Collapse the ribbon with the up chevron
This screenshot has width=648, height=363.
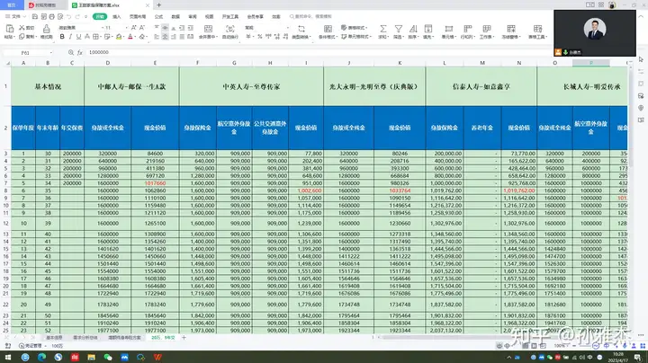pos(641,16)
